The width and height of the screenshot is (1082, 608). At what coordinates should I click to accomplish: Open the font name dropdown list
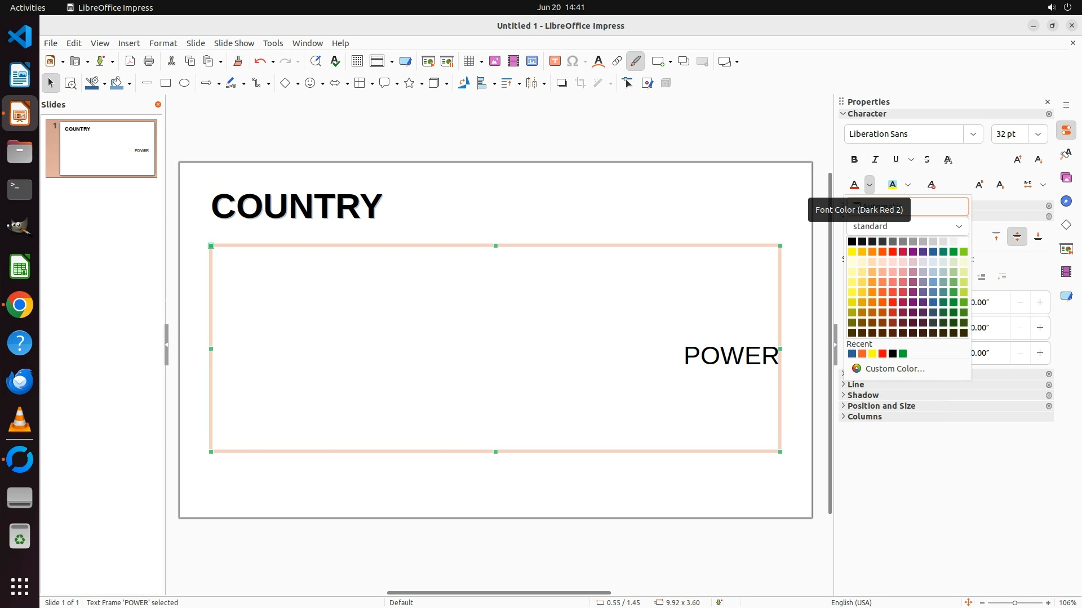(x=973, y=134)
